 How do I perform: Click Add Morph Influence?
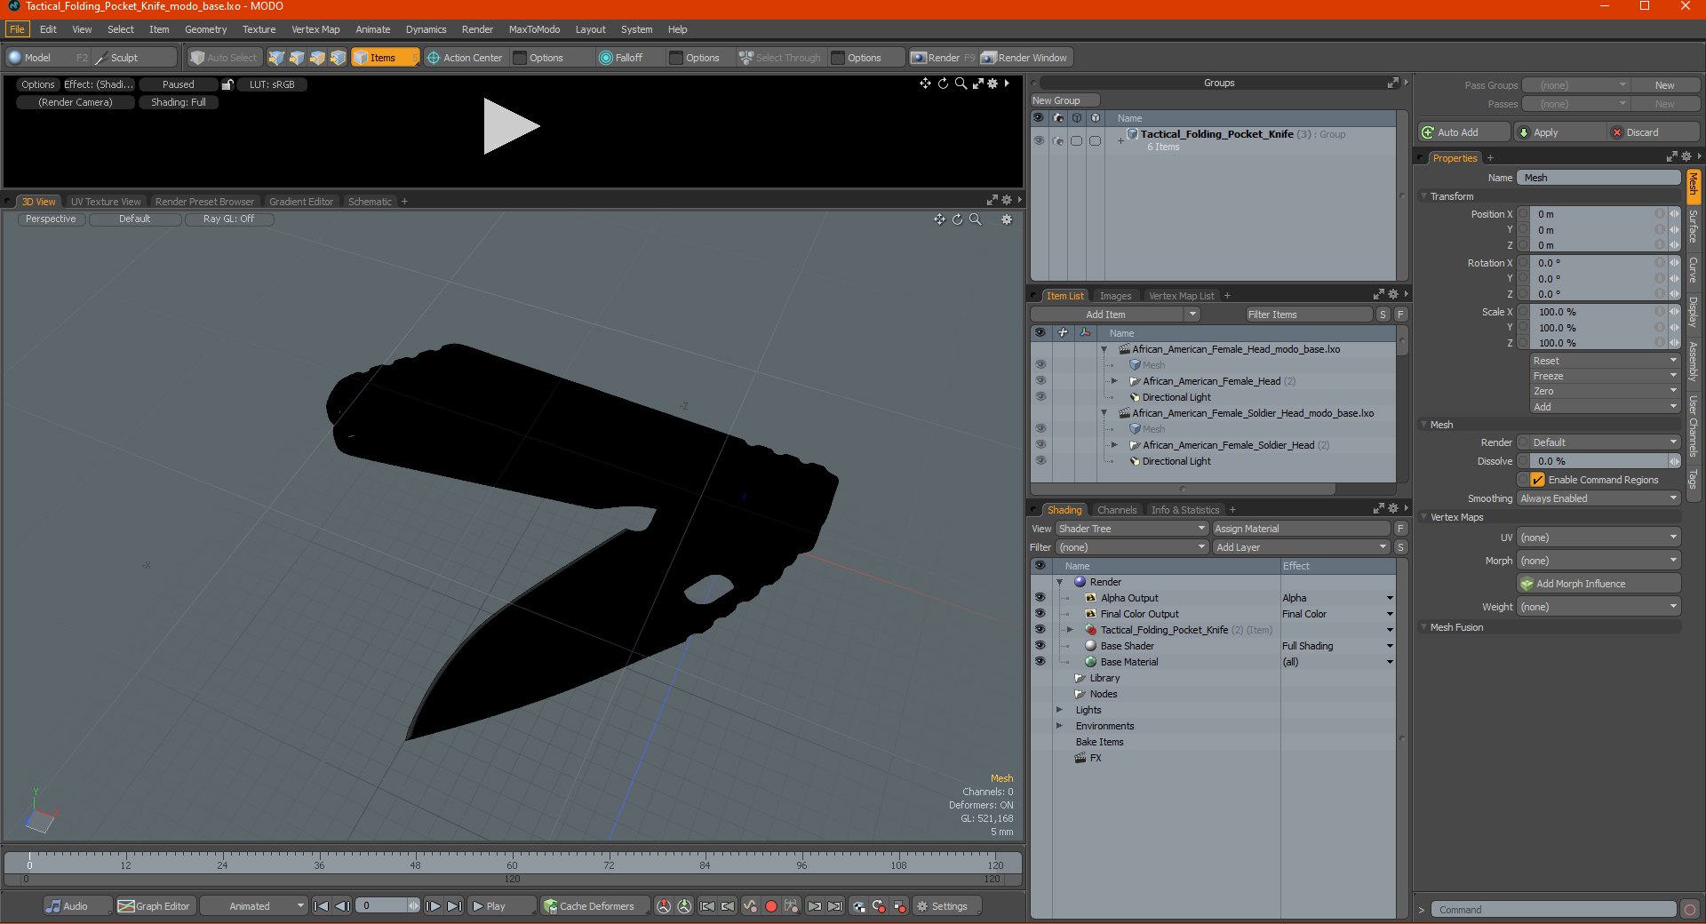coord(1598,584)
